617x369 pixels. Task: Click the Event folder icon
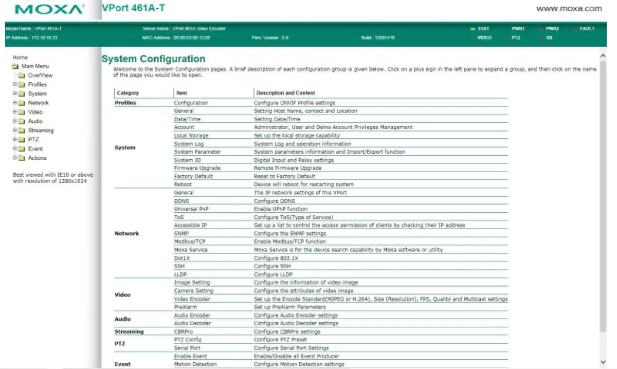point(22,149)
